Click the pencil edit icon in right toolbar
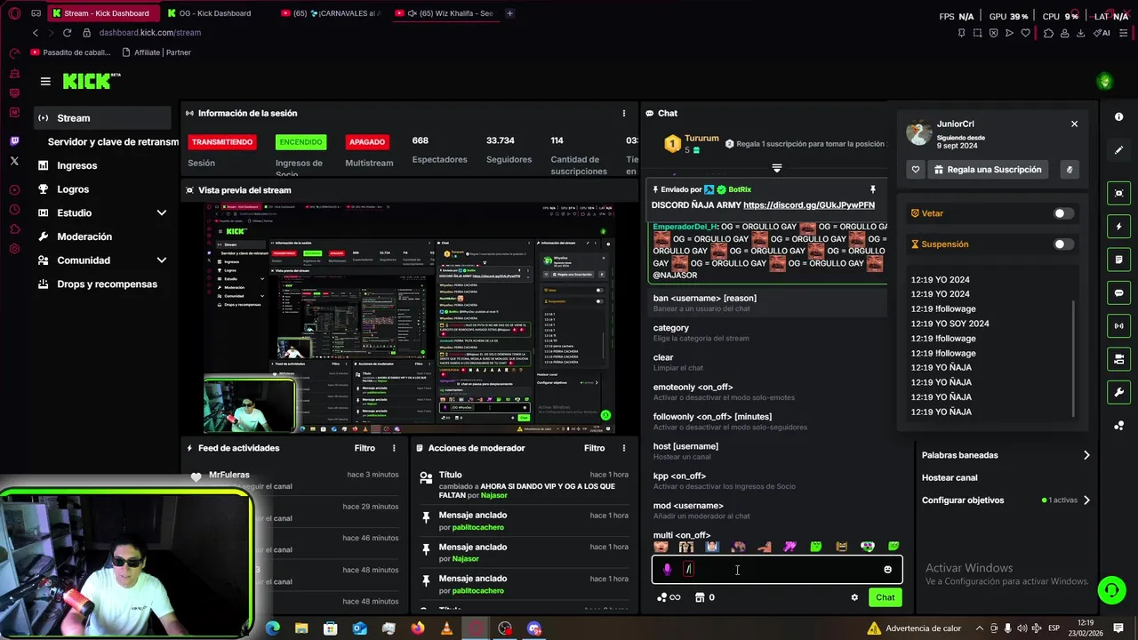Screen dimensions: 1138x640 tap(1118, 150)
